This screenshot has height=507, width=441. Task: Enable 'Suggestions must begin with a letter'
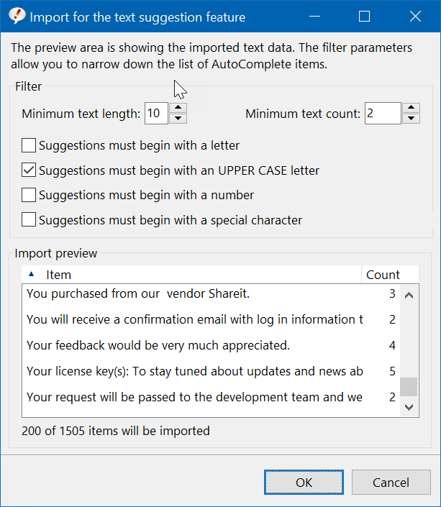[29, 145]
